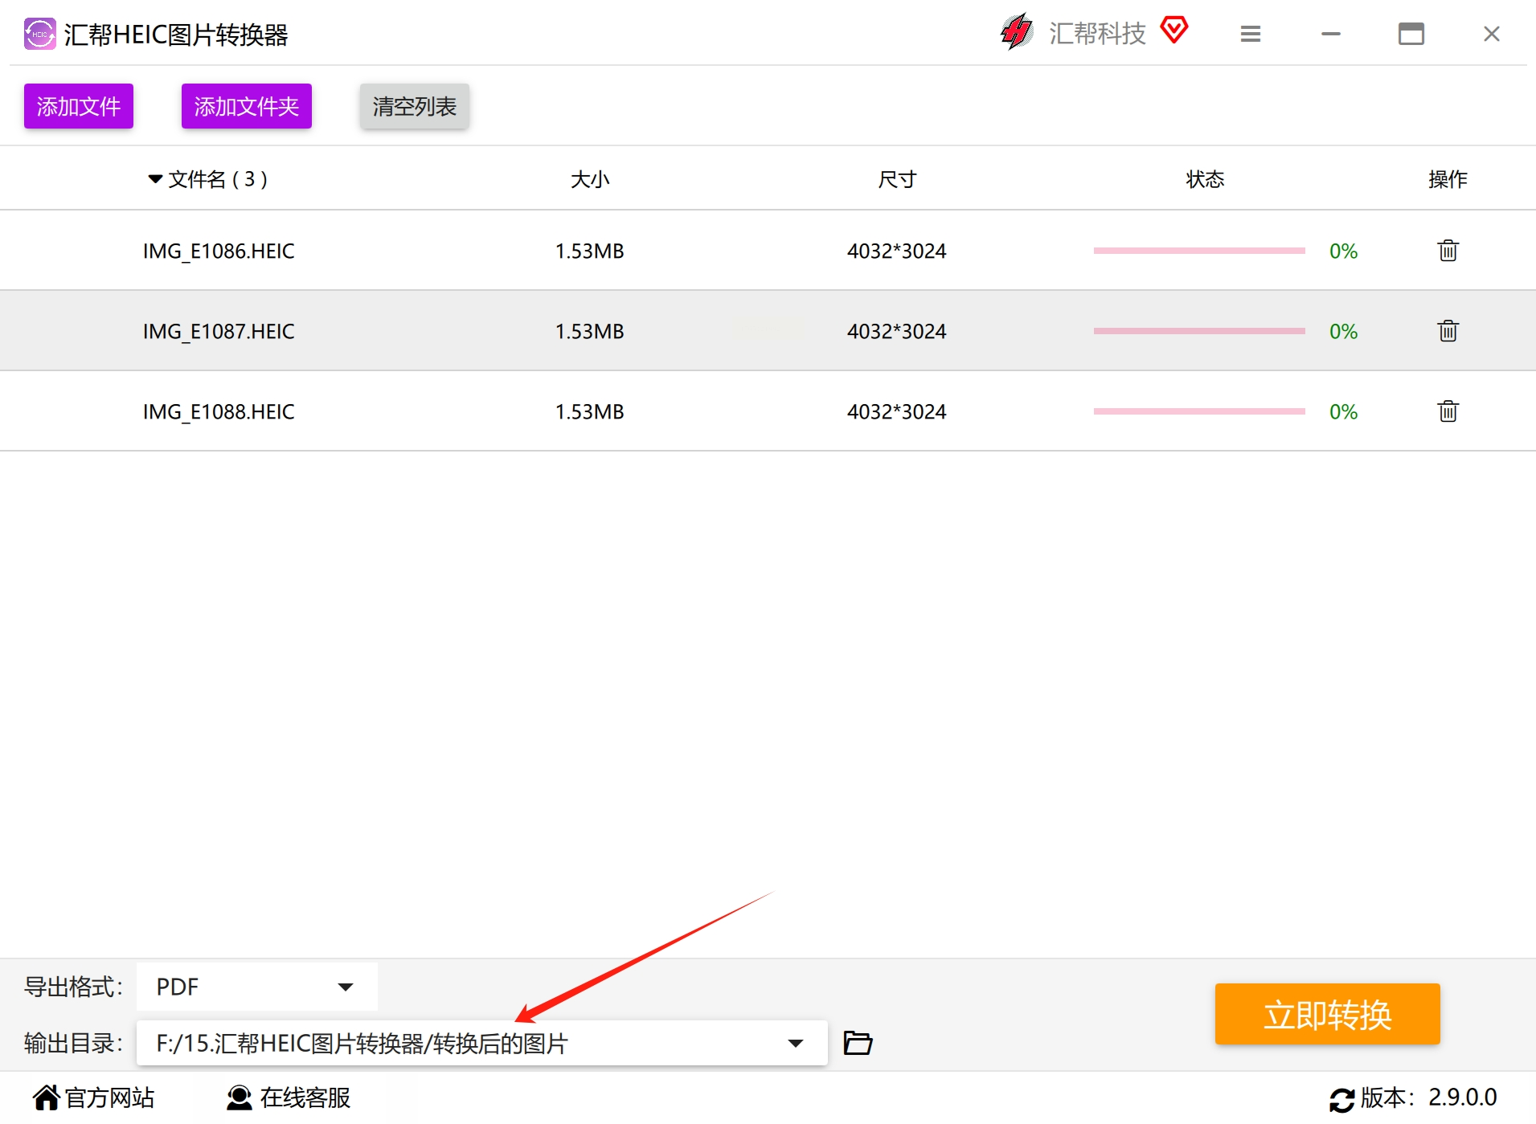Viewport: 1536px width, 1124px height.
Task: Click the 添加文件 button
Action: click(78, 106)
